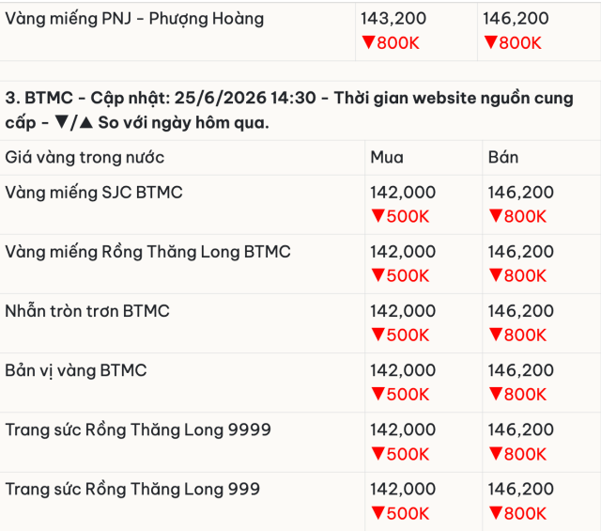The height and width of the screenshot is (531, 601).
Task: Click buy price 142,000 for Bản vị vàng BTMC
Action: point(403,370)
